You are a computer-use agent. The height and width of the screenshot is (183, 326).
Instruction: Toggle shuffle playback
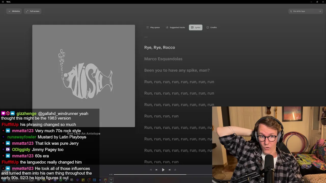[151, 170]
